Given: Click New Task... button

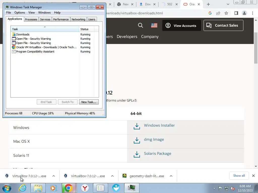Looking at the screenshot, I should (x=89, y=102).
